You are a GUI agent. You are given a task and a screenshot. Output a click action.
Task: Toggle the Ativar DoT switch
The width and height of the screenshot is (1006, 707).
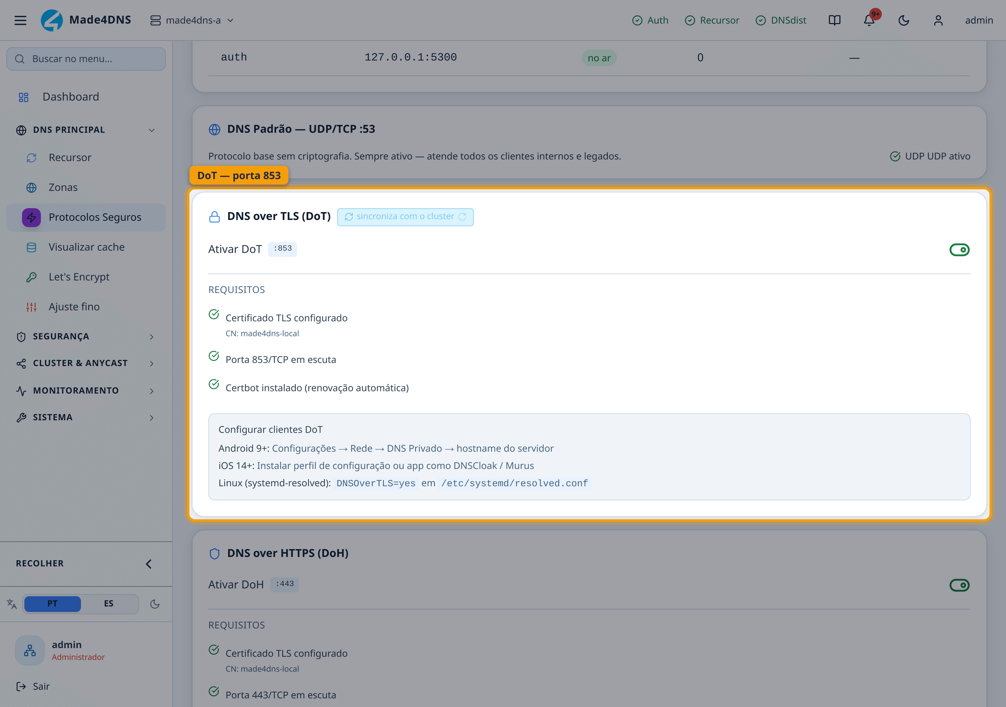(959, 250)
